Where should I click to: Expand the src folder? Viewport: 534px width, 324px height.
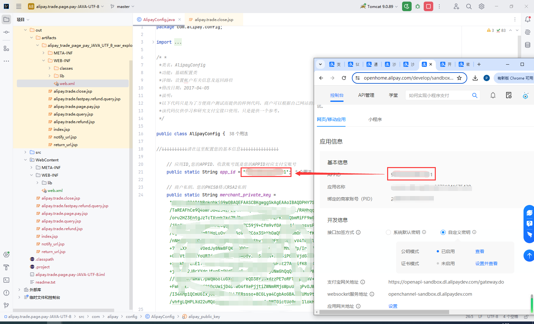[25, 152]
